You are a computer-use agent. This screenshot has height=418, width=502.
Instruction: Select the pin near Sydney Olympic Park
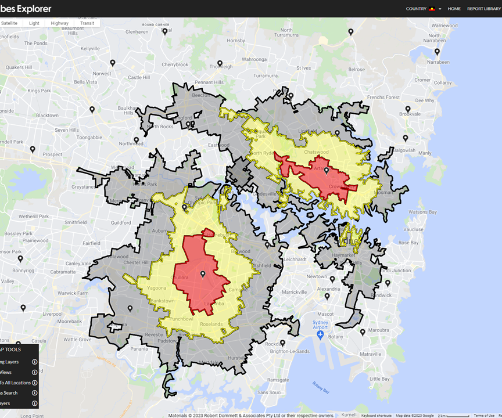click(184, 207)
